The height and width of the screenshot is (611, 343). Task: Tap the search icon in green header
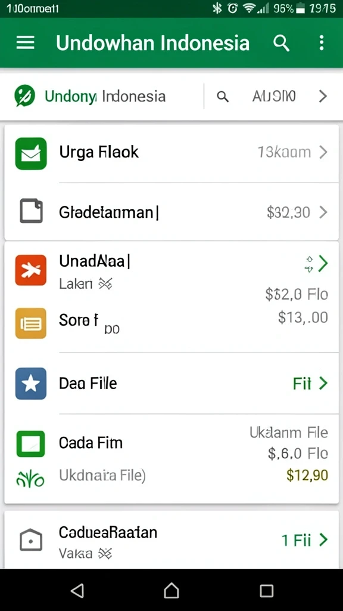[x=281, y=42]
